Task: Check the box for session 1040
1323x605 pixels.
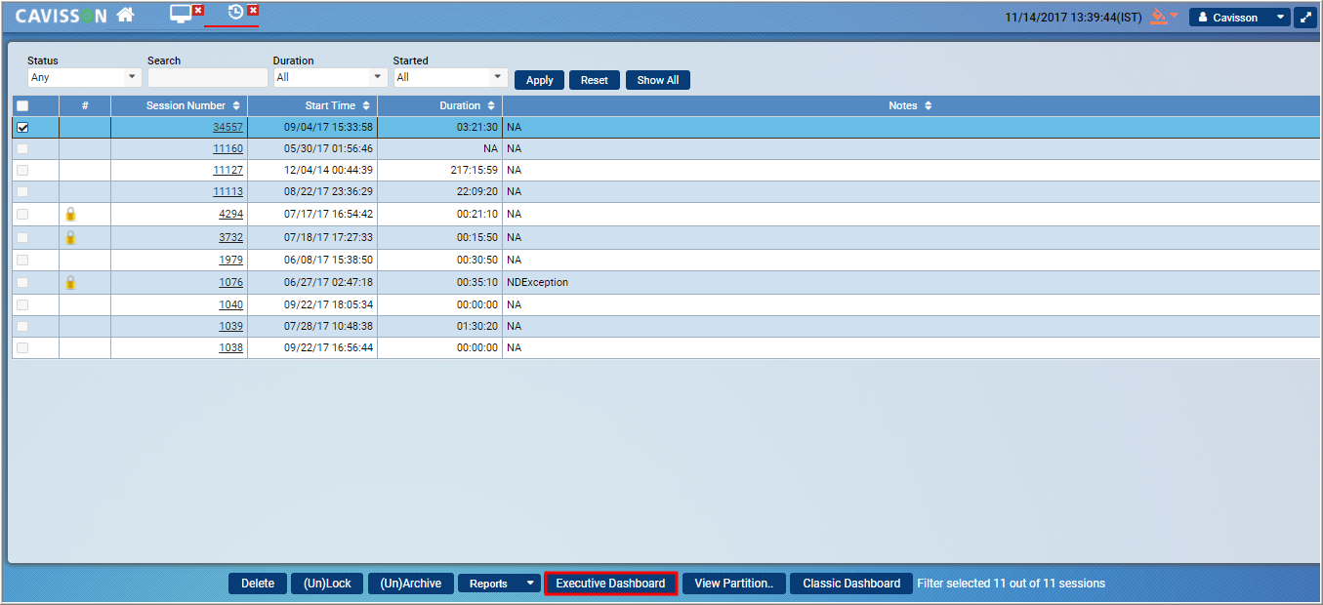Action: pyautogui.click(x=22, y=304)
